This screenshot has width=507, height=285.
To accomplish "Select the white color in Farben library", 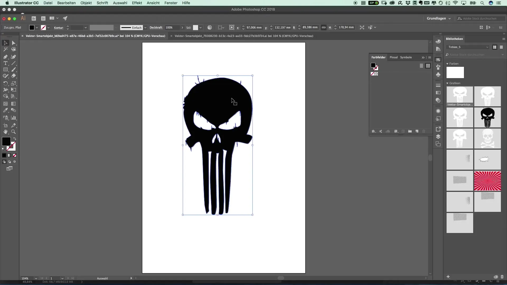I will click(455, 73).
